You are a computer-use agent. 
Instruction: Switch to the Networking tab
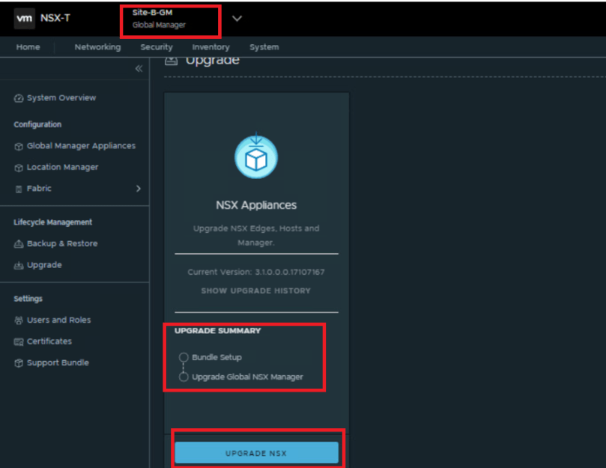(97, 47)
